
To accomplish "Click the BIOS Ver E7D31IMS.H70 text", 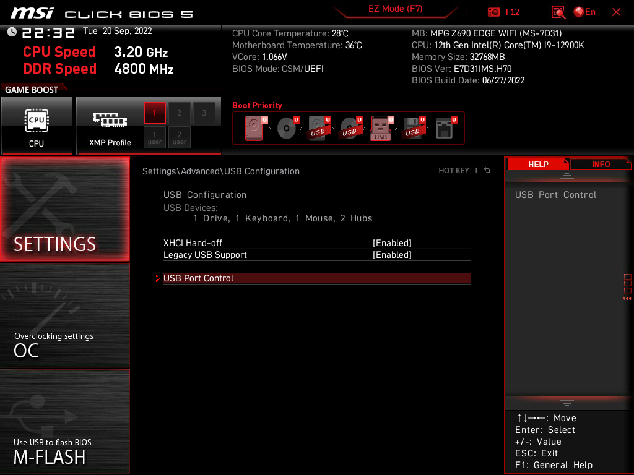I will [x=461, y=69].
